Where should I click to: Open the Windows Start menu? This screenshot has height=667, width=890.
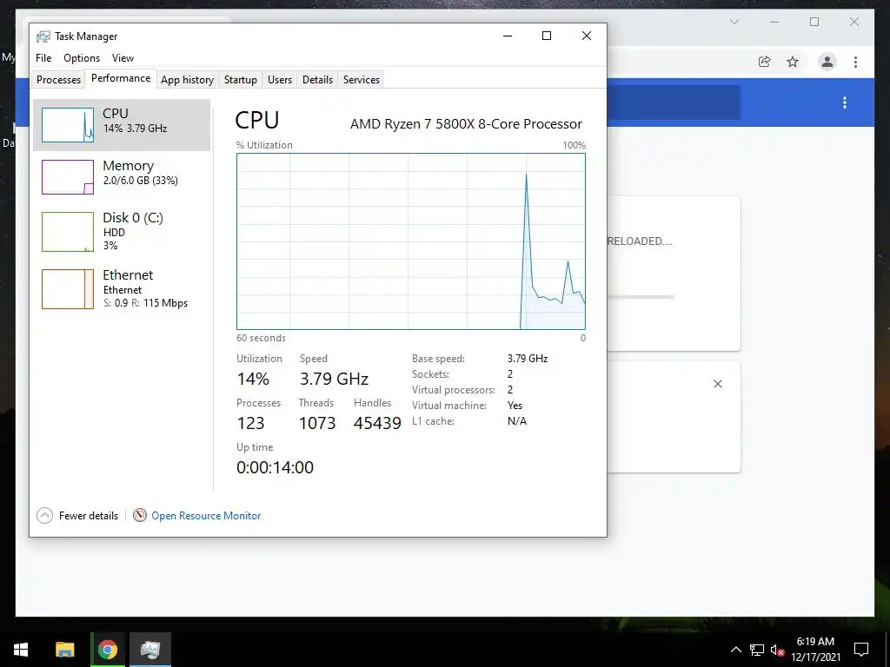(21, 650)
